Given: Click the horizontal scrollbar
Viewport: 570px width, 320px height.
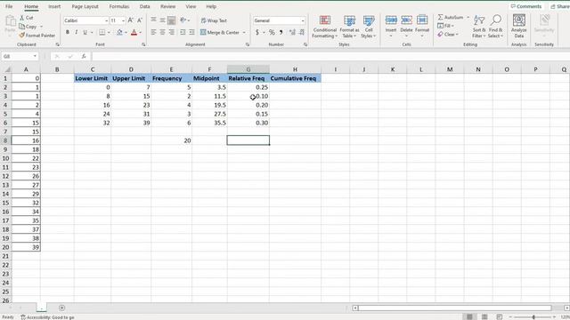Looking at the screenshot, I should pyautogui.click(x=454, y=308).
